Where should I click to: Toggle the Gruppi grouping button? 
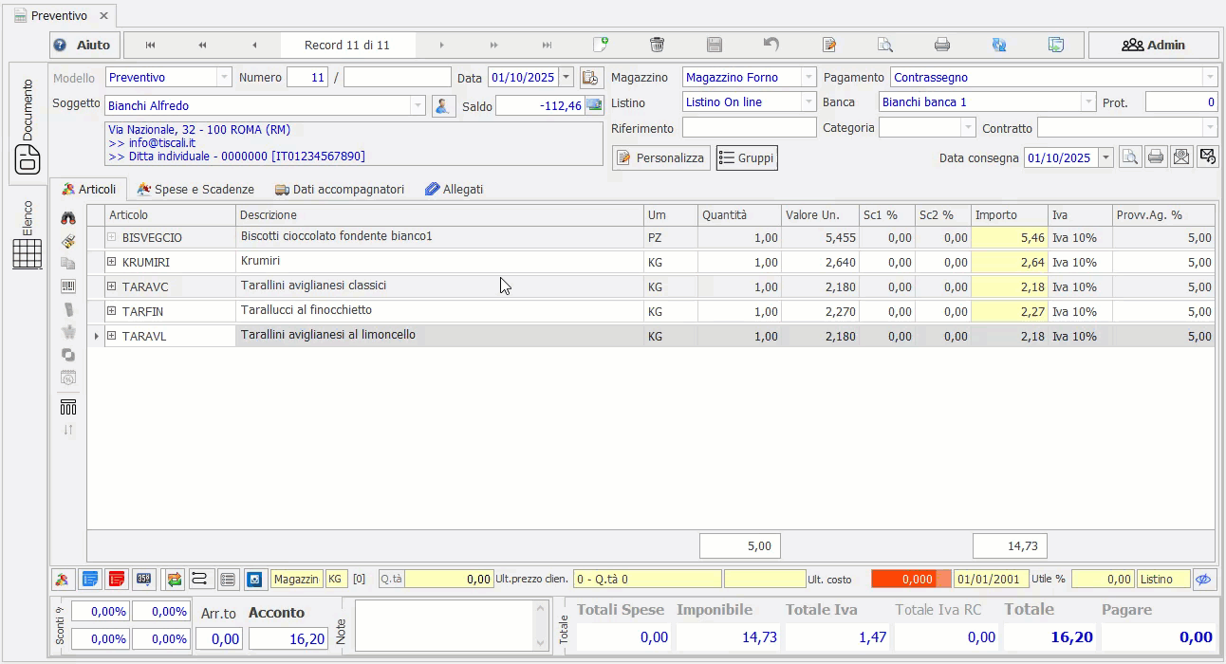pyautogui.click(x=747, y=158)
